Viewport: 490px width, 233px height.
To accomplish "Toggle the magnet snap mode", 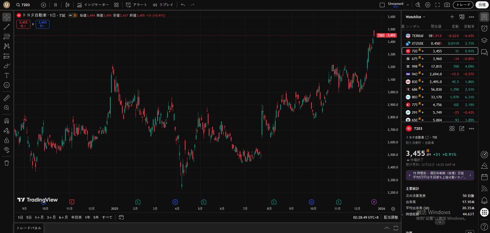I will point(7,121).
